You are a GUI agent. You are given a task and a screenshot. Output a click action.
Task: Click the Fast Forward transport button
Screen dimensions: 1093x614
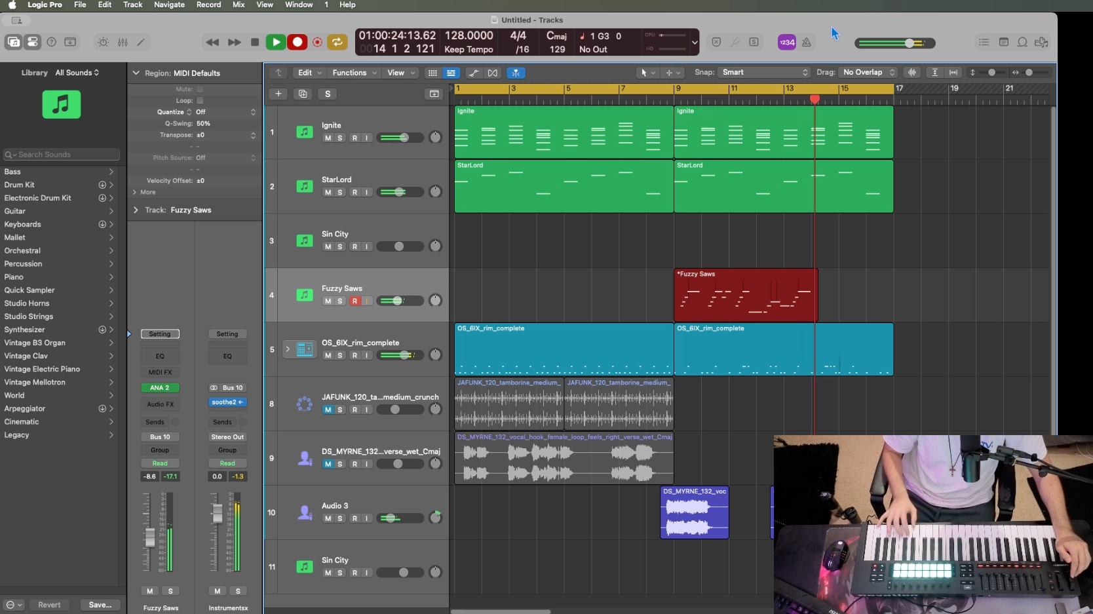click(x=234, y=42)
